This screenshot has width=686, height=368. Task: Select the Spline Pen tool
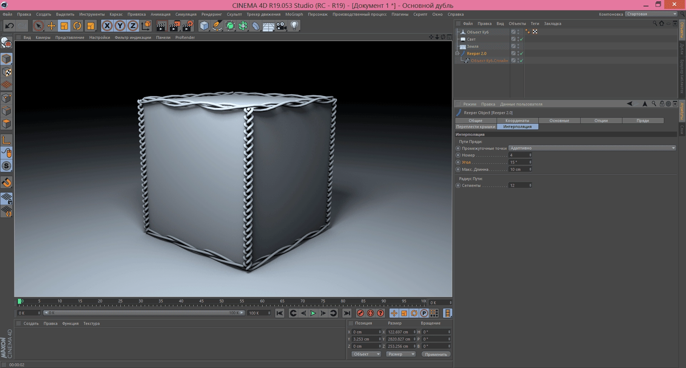217,26
